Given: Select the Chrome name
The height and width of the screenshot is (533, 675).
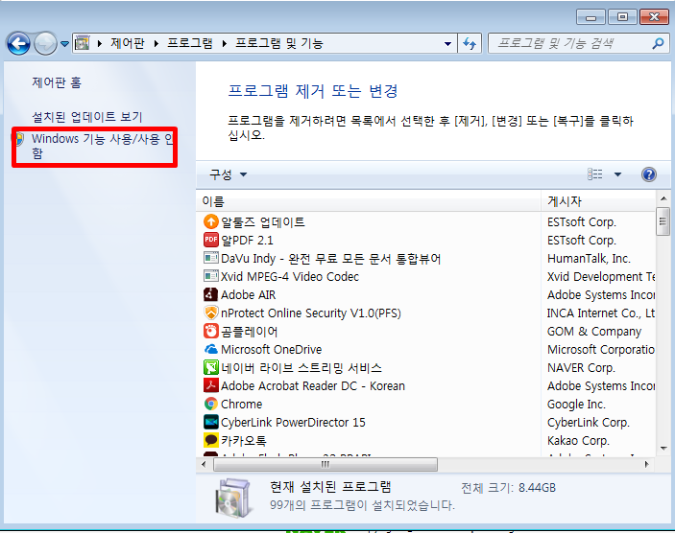Looking at the screenshot, I should click(x=242, y=404).
